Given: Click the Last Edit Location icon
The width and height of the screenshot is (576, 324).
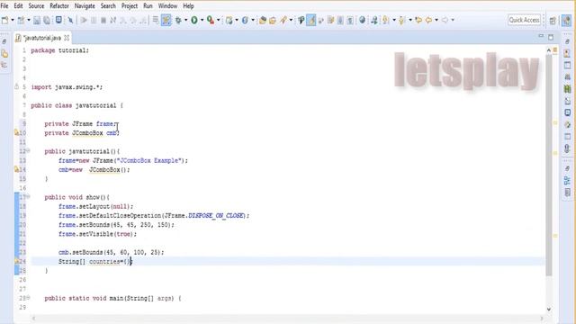Looking at the screenshot, I should [x=418, y=20].
